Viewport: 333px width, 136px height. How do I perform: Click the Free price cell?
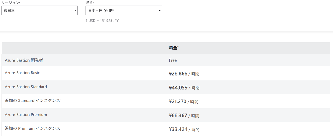[x=173, y=60]
